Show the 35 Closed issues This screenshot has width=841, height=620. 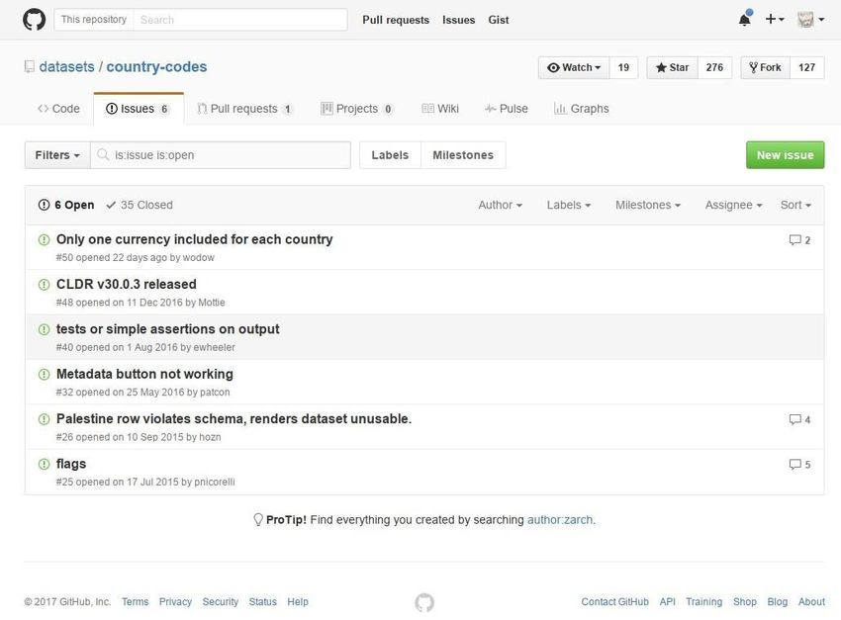coord(140,206)
